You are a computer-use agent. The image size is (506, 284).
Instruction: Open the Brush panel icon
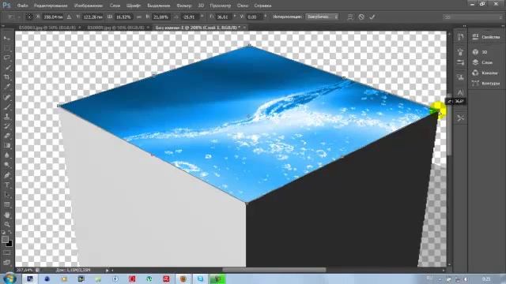(x=460, y=51)
